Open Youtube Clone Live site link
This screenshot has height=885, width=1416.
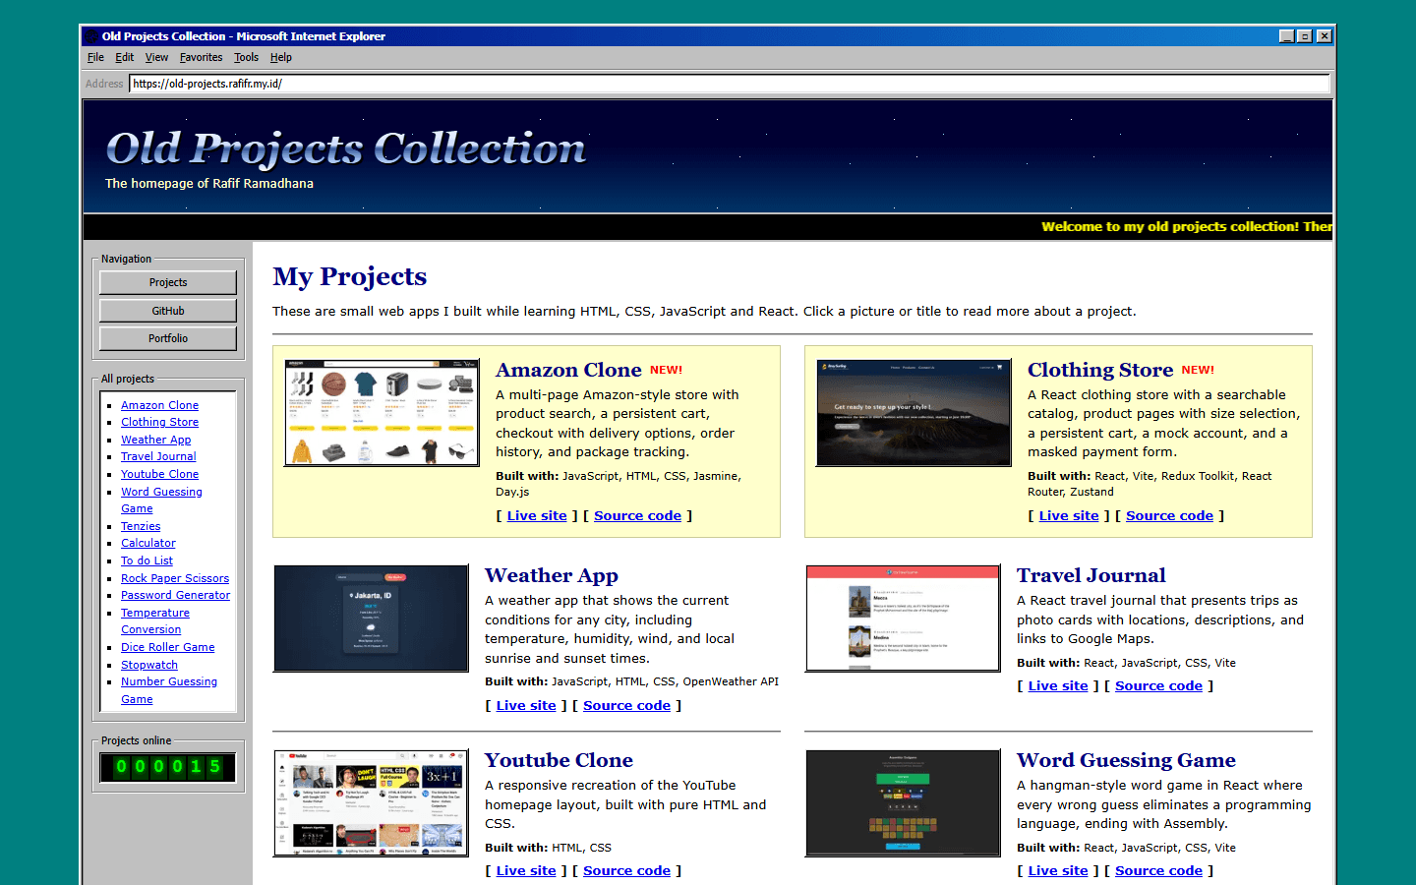click(x=526, y=870)
